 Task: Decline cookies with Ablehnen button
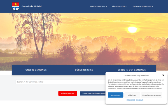pyautogui.click(x=132, y=95)
